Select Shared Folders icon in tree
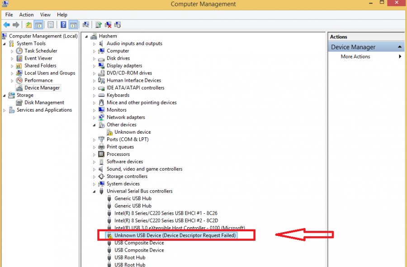 click(19, 66)
